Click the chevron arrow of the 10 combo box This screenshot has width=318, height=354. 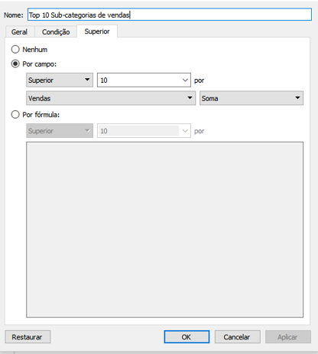[185, 80]
